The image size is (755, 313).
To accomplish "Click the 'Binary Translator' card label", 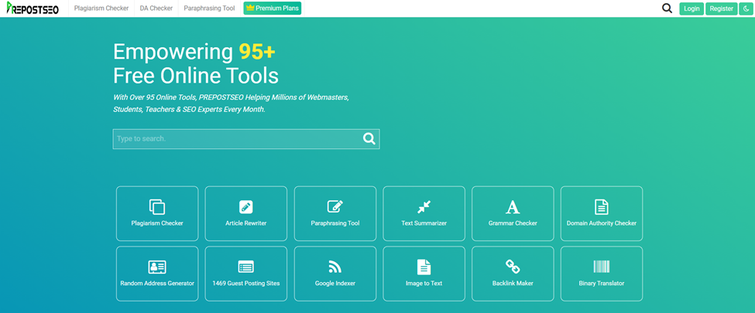I will click(602, 283).
